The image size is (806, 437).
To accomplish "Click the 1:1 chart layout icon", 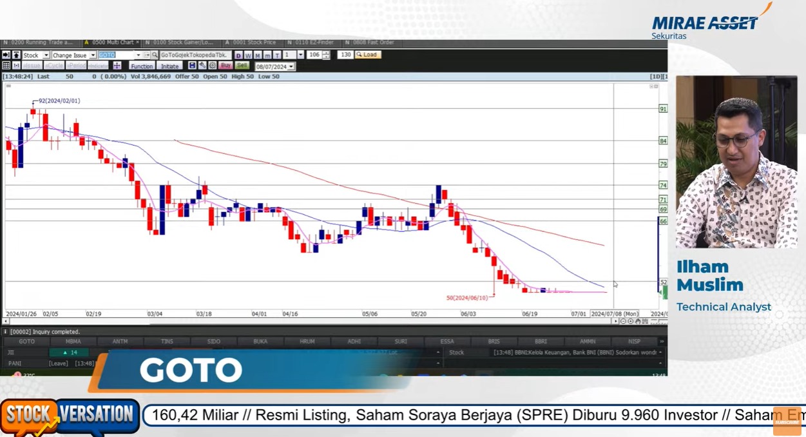I will coord(16,66).
